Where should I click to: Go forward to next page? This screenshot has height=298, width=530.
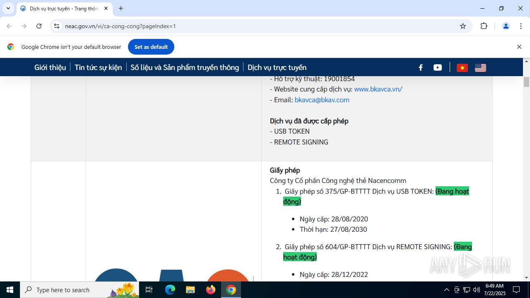pos(24,26)
